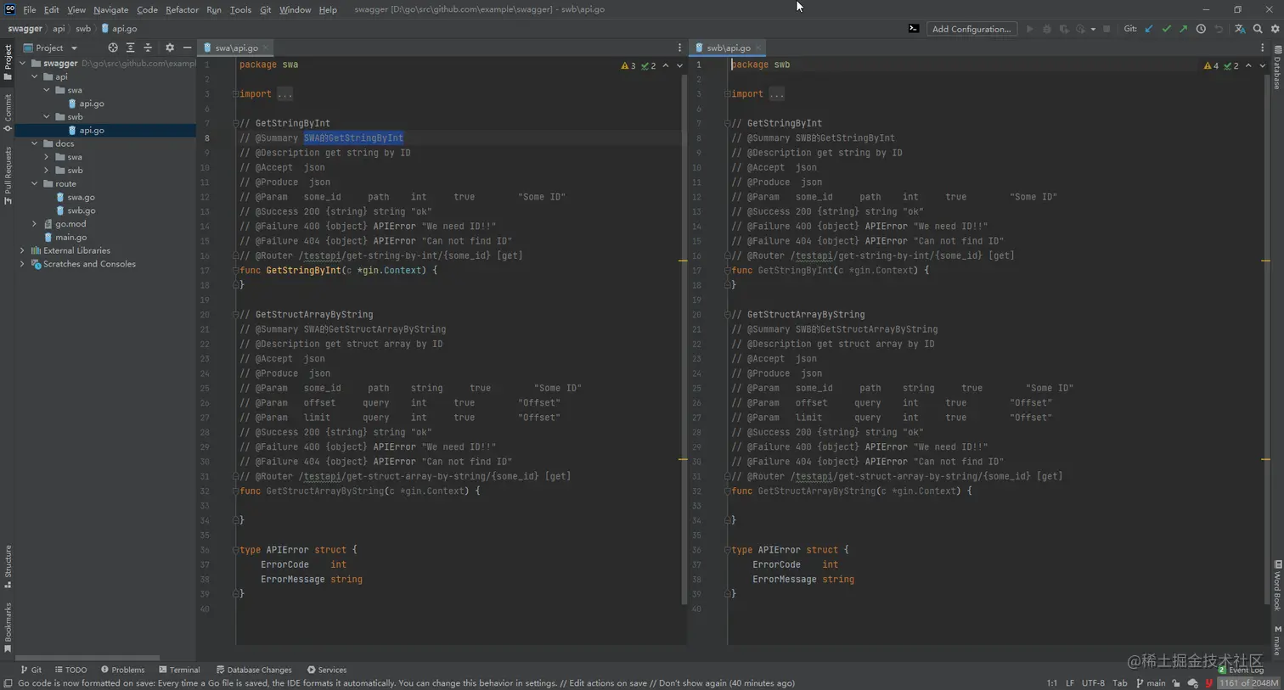1284x690 pixels.
Task: Click the Git Push arrow icon
Action: 1183,29
